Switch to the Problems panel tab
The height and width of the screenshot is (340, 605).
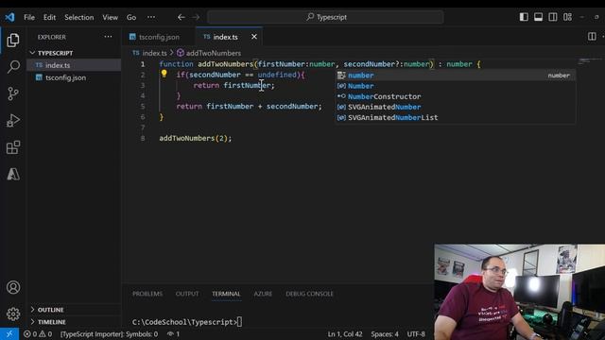147,294
